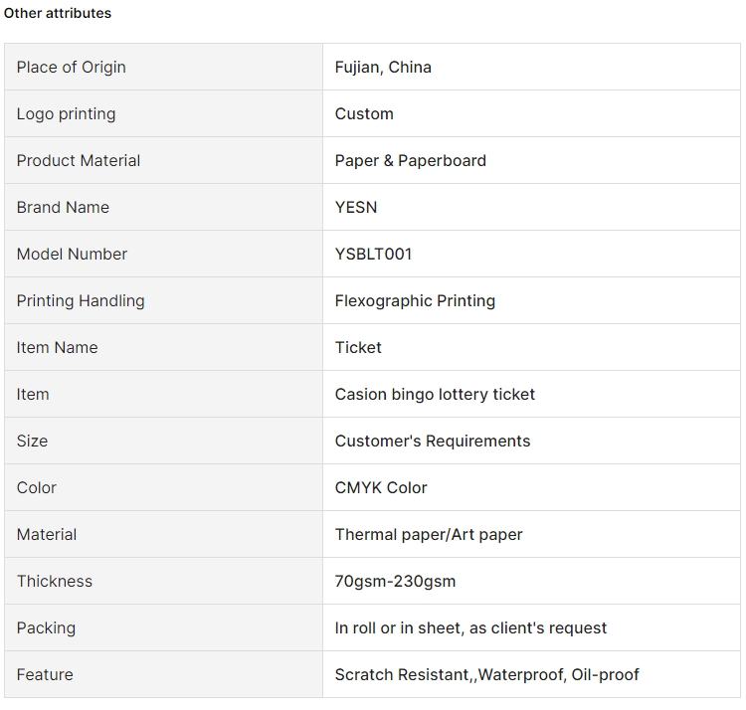Select the Place of Origin label
The image size is (746, 710).
(x=72, y=67)
